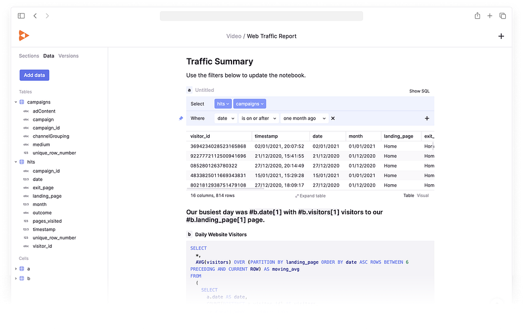Open the hits select dropdown chip

[223, 104]
